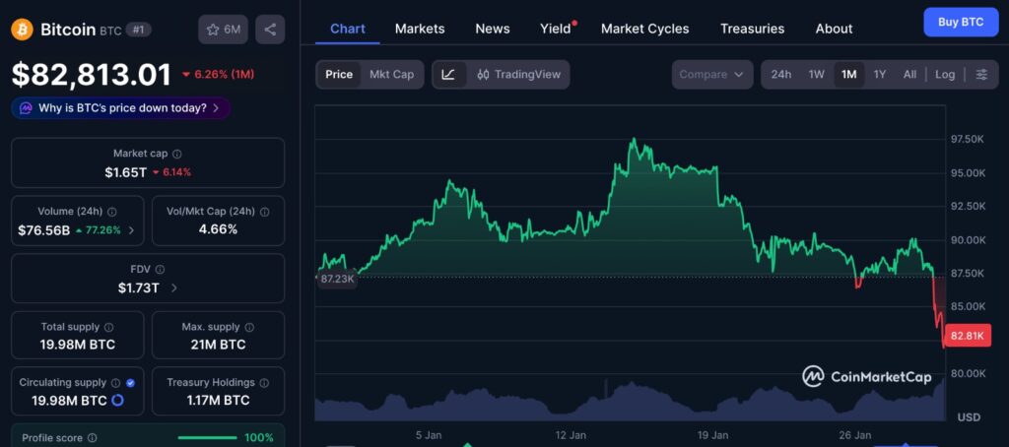Click the circulating supply ring progress icon
Viewport: 1009px width, 447px height.
pyautogui.click(x=118, y=401)
